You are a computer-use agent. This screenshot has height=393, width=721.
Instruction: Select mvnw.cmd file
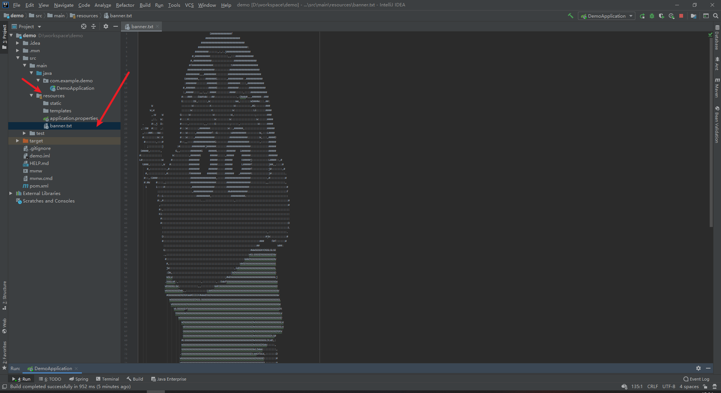[x=38, y=178]
